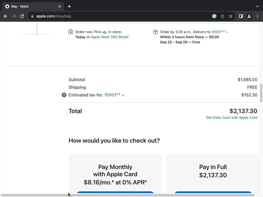Click the forward navigation arrow

tap(14, 16)
